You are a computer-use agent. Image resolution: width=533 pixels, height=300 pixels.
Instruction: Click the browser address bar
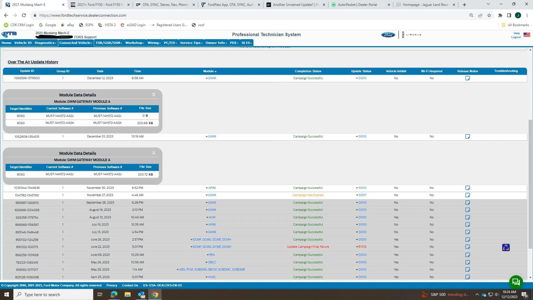250,15
